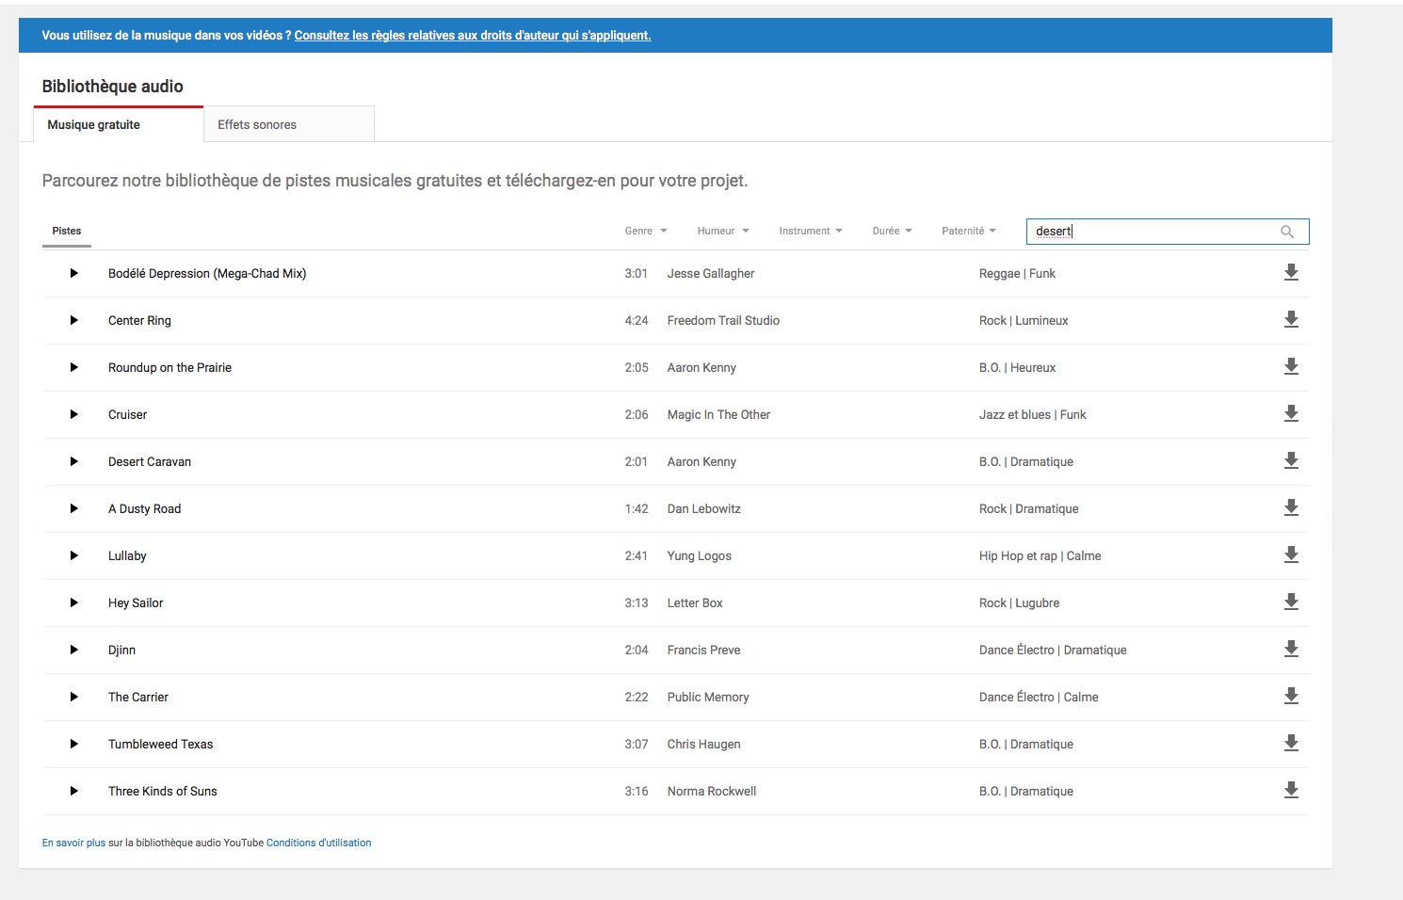
Task: Download the Lullaby track
Action: coord(1291,554)
